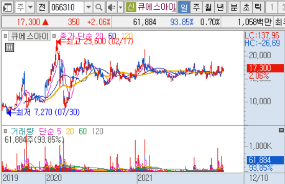Open the 주 type selector box

click(20, 8)
